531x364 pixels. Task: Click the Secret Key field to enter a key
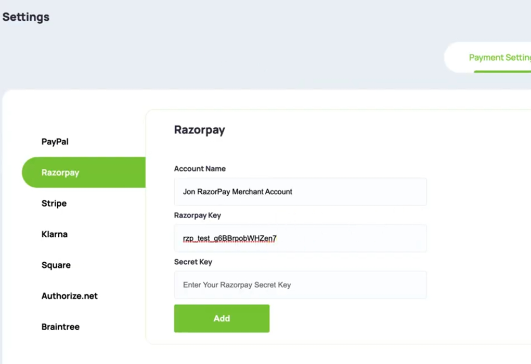point(300,285)
